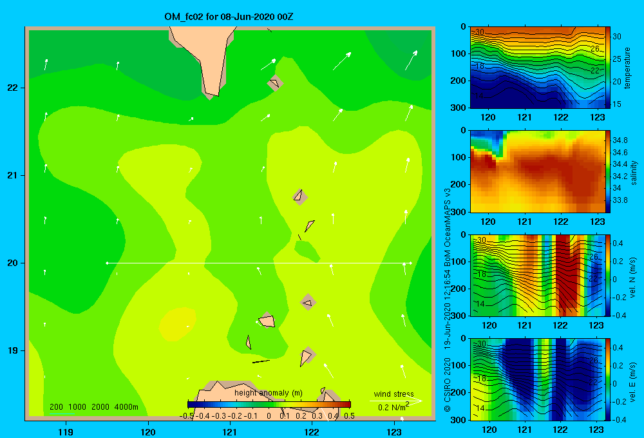Click depth label 200 on vel. N panel
The width and height of the screenshot is (644, 438).
click(459, 289)
